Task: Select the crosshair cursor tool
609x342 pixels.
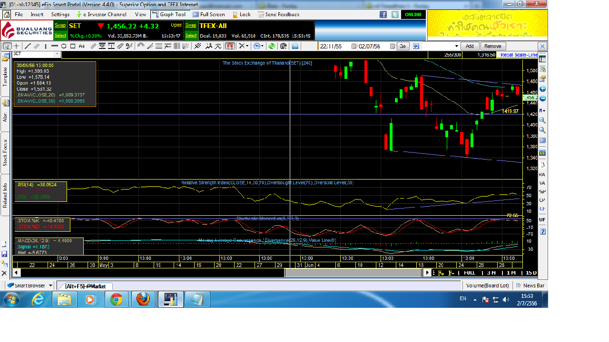Action: point(17,46)
